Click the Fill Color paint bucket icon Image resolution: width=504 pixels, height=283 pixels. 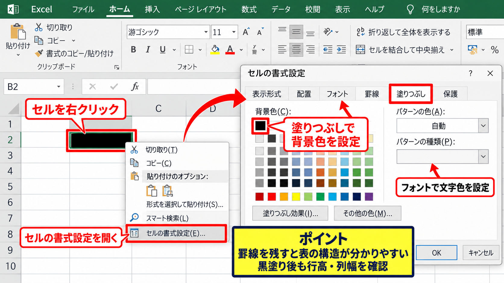point(215,50)
